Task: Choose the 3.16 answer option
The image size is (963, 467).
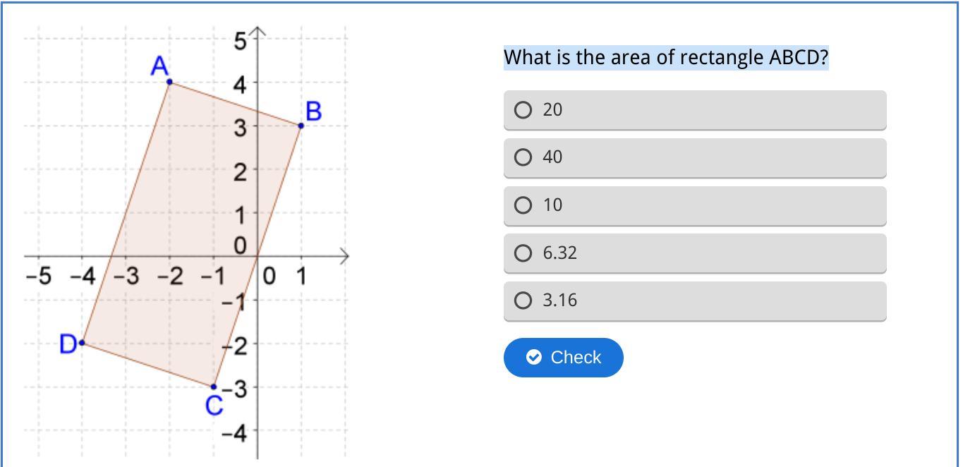Action: [523, 301]
